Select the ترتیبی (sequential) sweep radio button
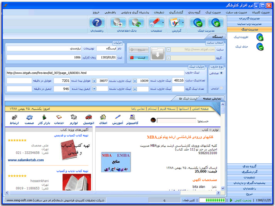275x206 pixels. tap(221, 88)
